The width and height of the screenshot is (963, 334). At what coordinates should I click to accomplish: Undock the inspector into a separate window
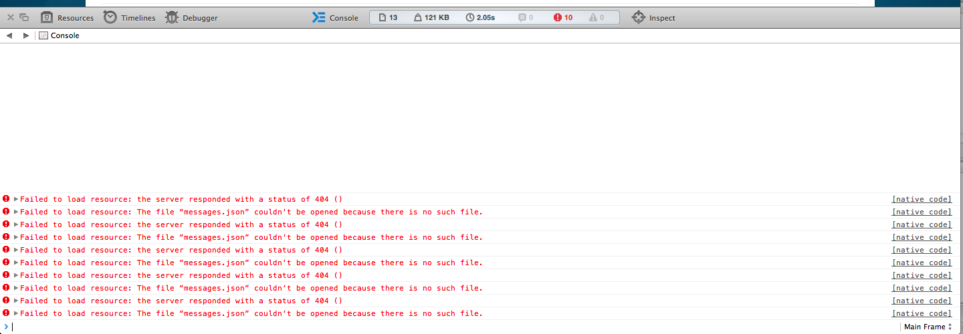[x=24, y=17]
